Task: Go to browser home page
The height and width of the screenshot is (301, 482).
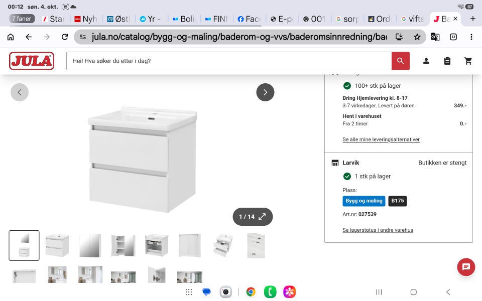Action: pyautogui.click(x=11, y=37)
